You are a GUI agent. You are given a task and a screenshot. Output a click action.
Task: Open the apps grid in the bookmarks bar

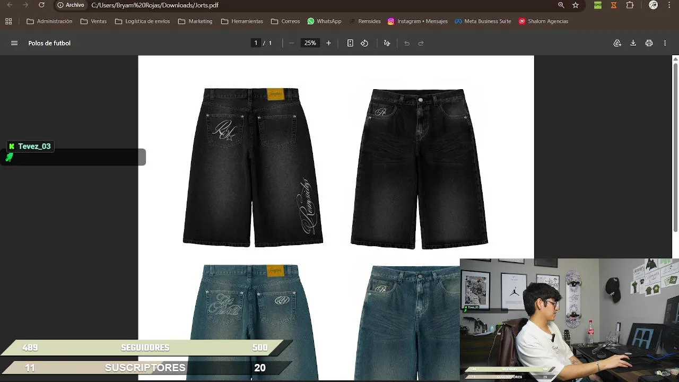[8, 21]
